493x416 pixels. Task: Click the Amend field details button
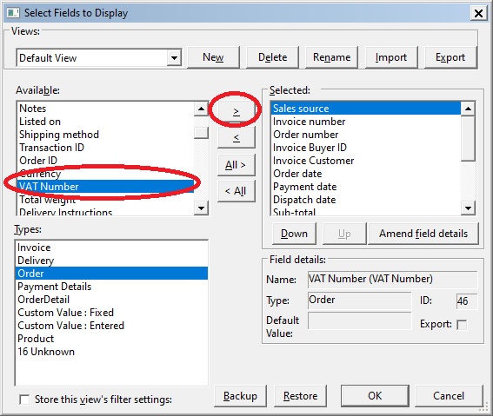423,234
